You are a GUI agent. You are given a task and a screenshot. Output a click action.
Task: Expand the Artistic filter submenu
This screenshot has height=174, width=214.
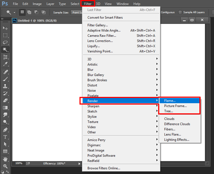point(121,64)
